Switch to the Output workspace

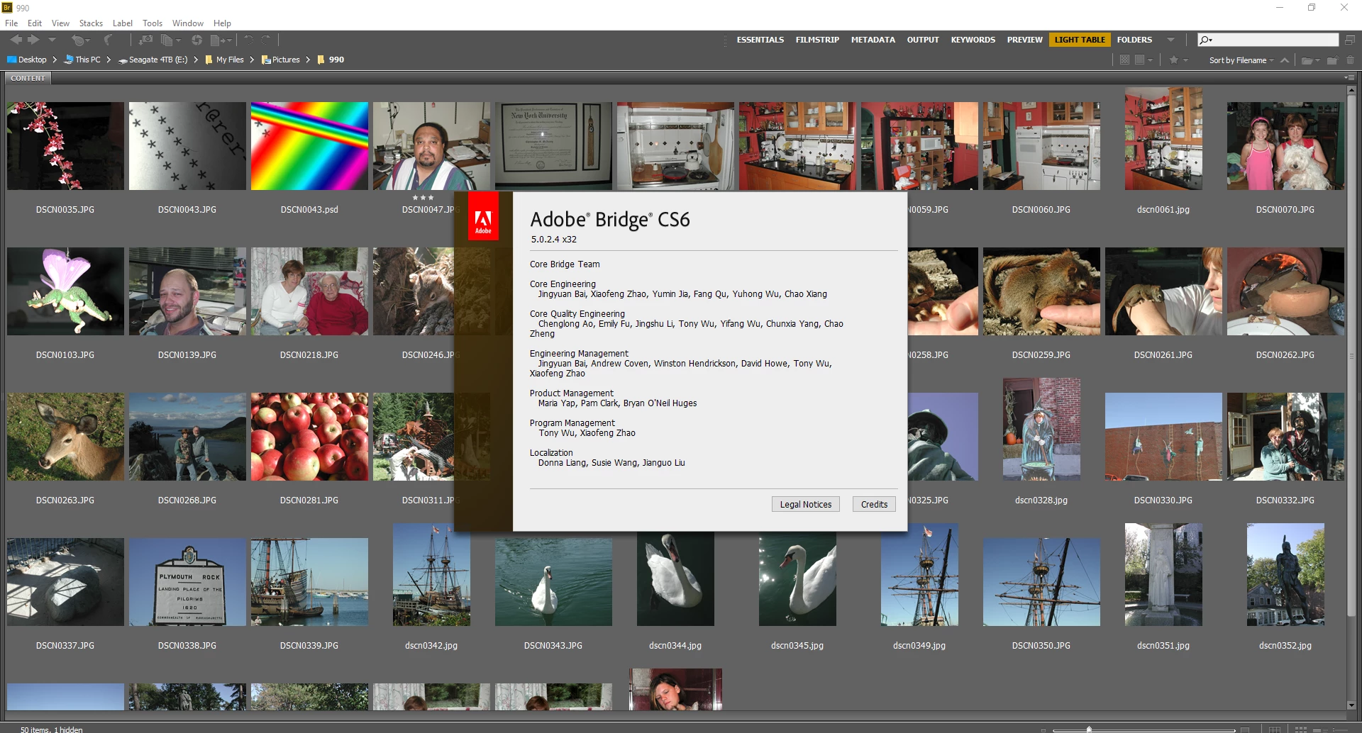pos(923,40)
